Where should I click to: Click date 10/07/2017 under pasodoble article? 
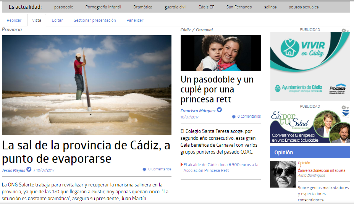(189, 117)
